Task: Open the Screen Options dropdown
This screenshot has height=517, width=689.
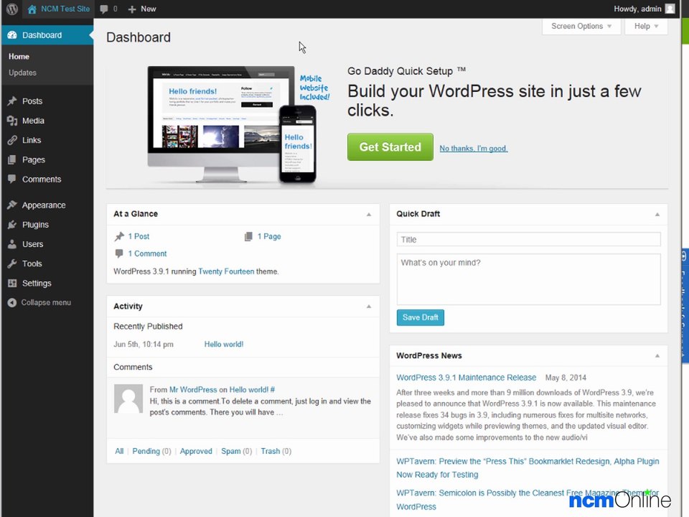Action: (581, 27)
